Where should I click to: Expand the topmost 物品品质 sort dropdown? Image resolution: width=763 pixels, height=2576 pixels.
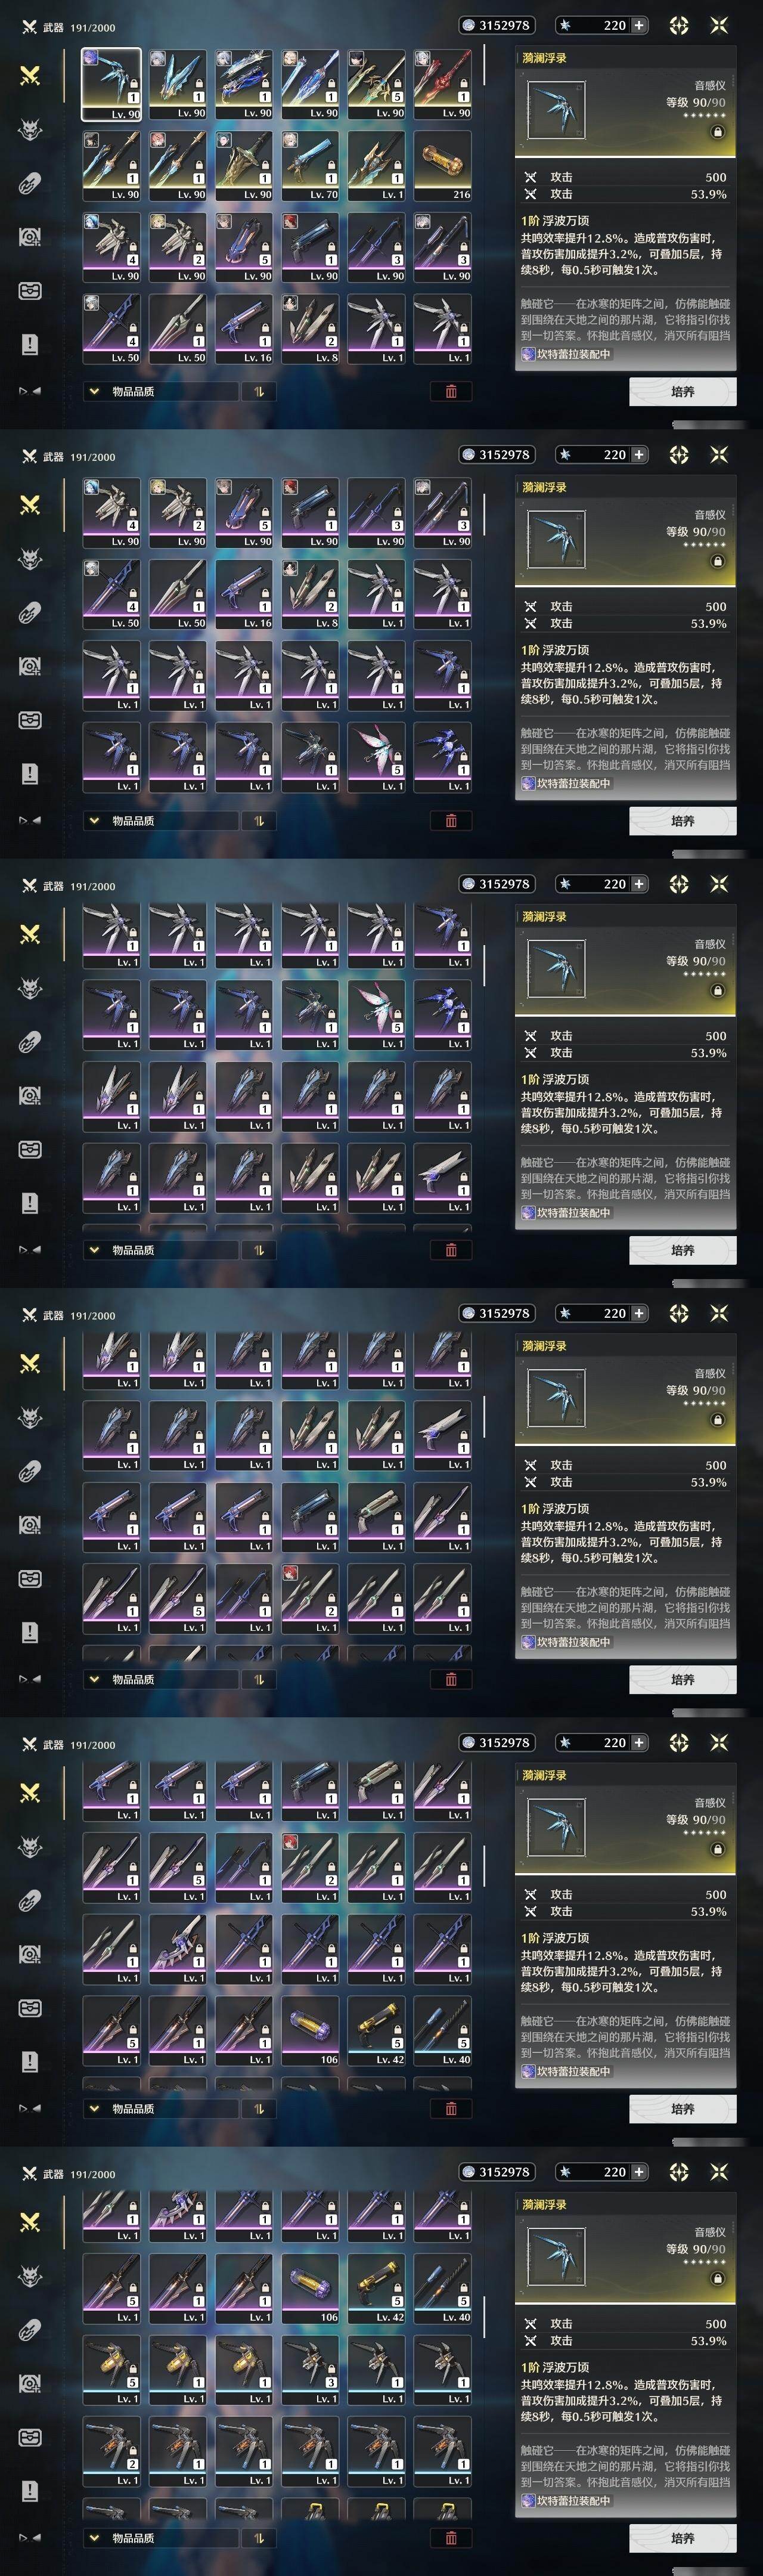point(161,391)
